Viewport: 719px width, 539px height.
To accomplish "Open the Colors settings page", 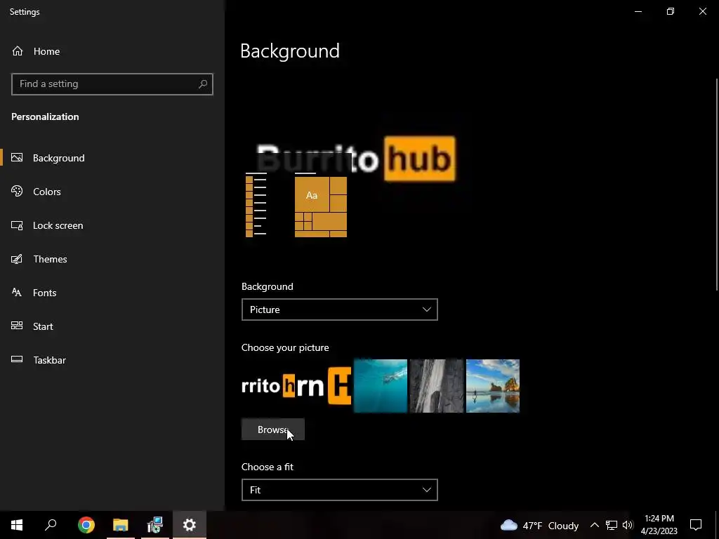I will (112, 192).
